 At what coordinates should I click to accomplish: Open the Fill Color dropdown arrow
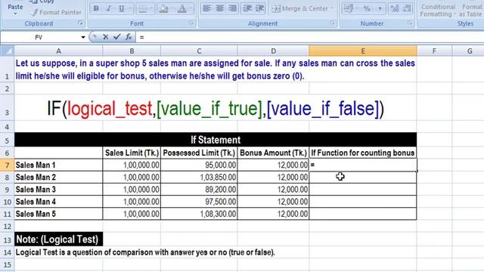[x=172, y=8]
